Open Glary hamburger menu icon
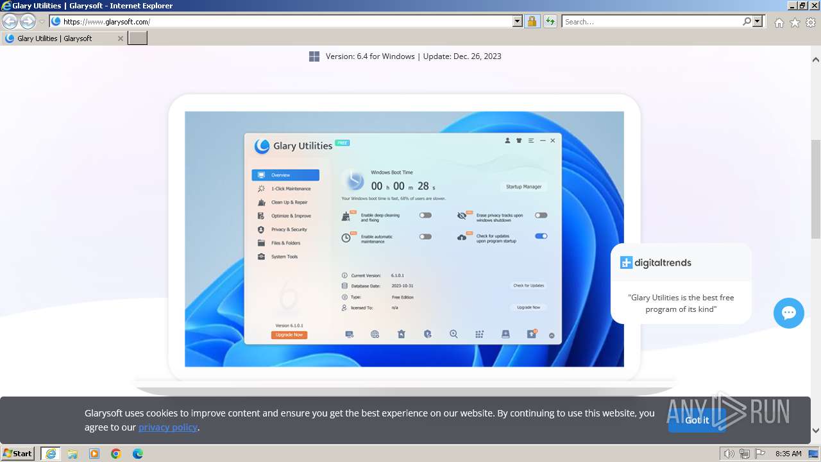The image size is (821, 462). tap(531, 141)
